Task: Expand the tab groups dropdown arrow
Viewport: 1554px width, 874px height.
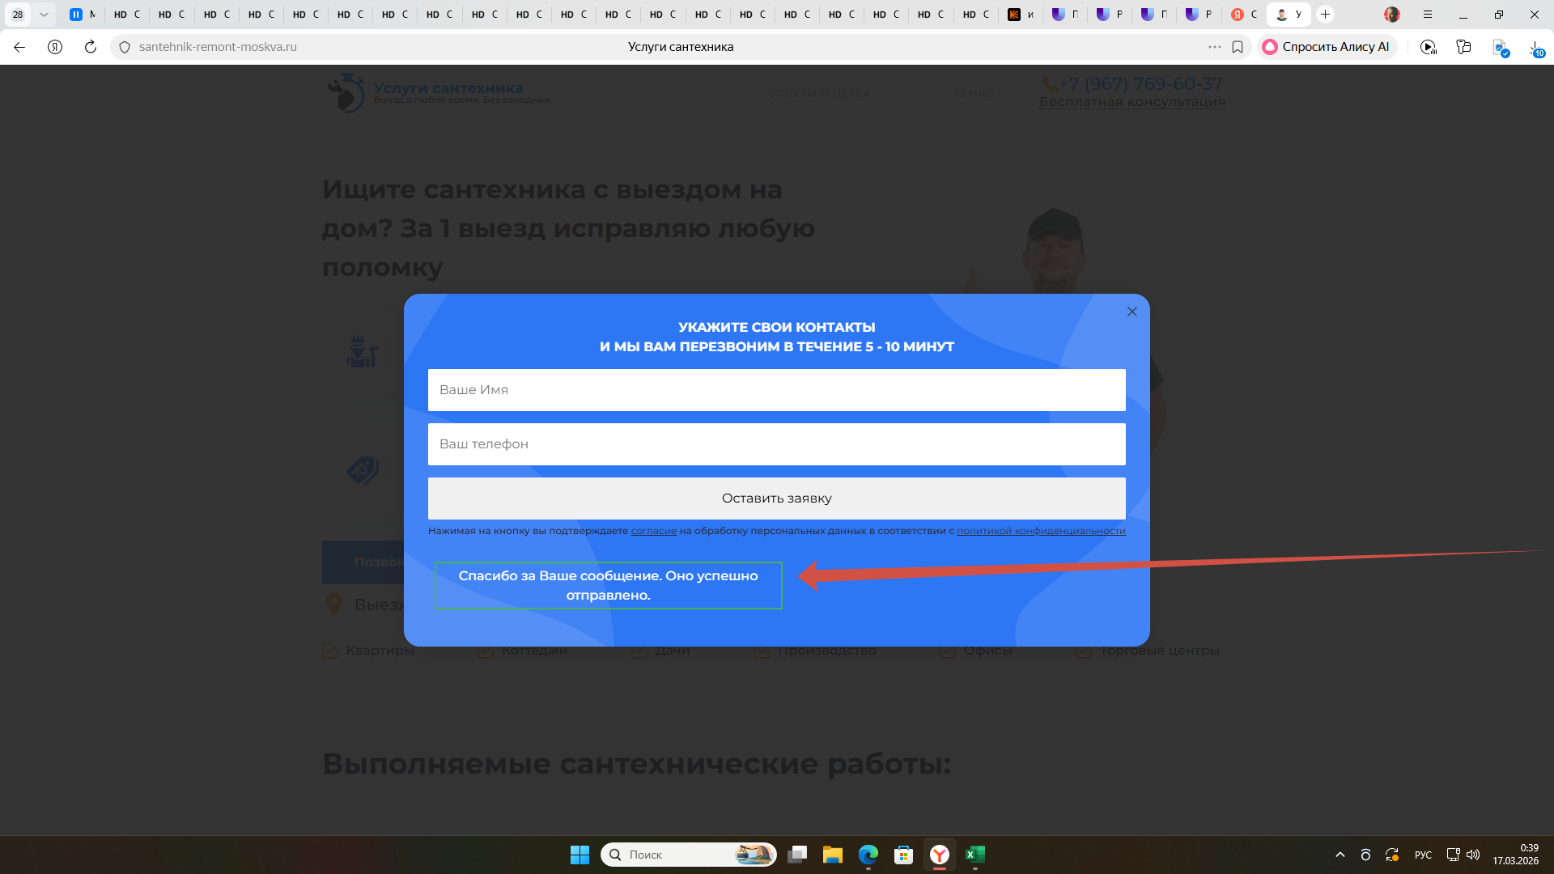Action: pyautogui.click(x=44, y=15)
